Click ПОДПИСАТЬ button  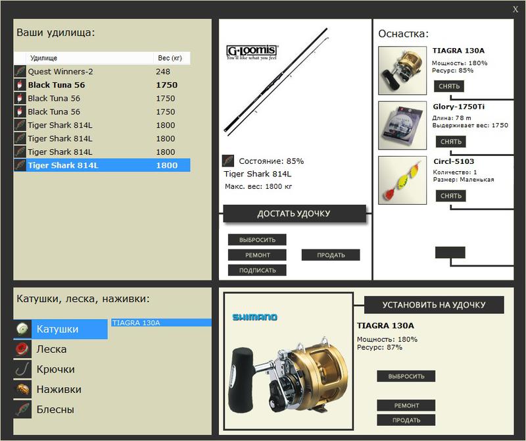(x=257, y=270)
